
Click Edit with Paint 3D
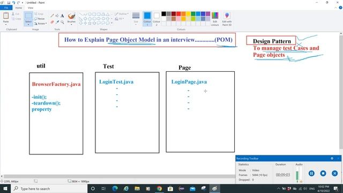point(227,19)
